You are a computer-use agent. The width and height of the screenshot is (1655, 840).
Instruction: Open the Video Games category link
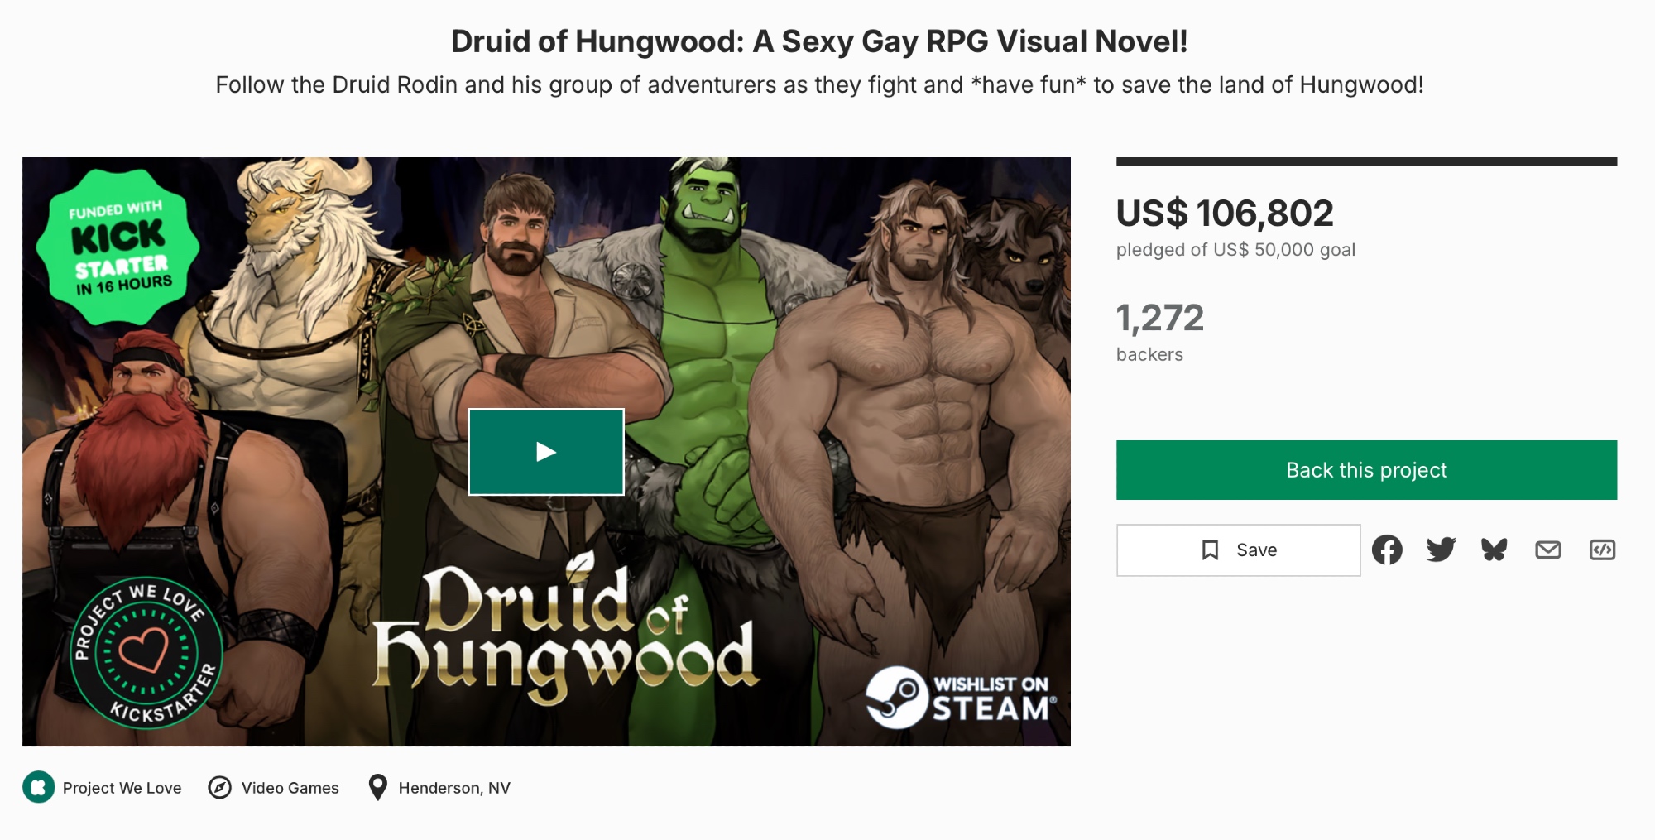click(290, 788)
